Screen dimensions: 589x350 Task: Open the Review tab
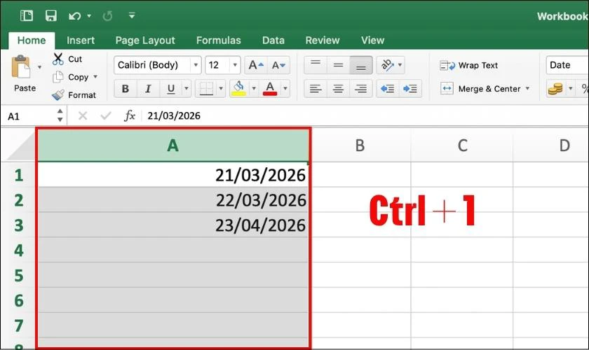(x=323, y=40)
